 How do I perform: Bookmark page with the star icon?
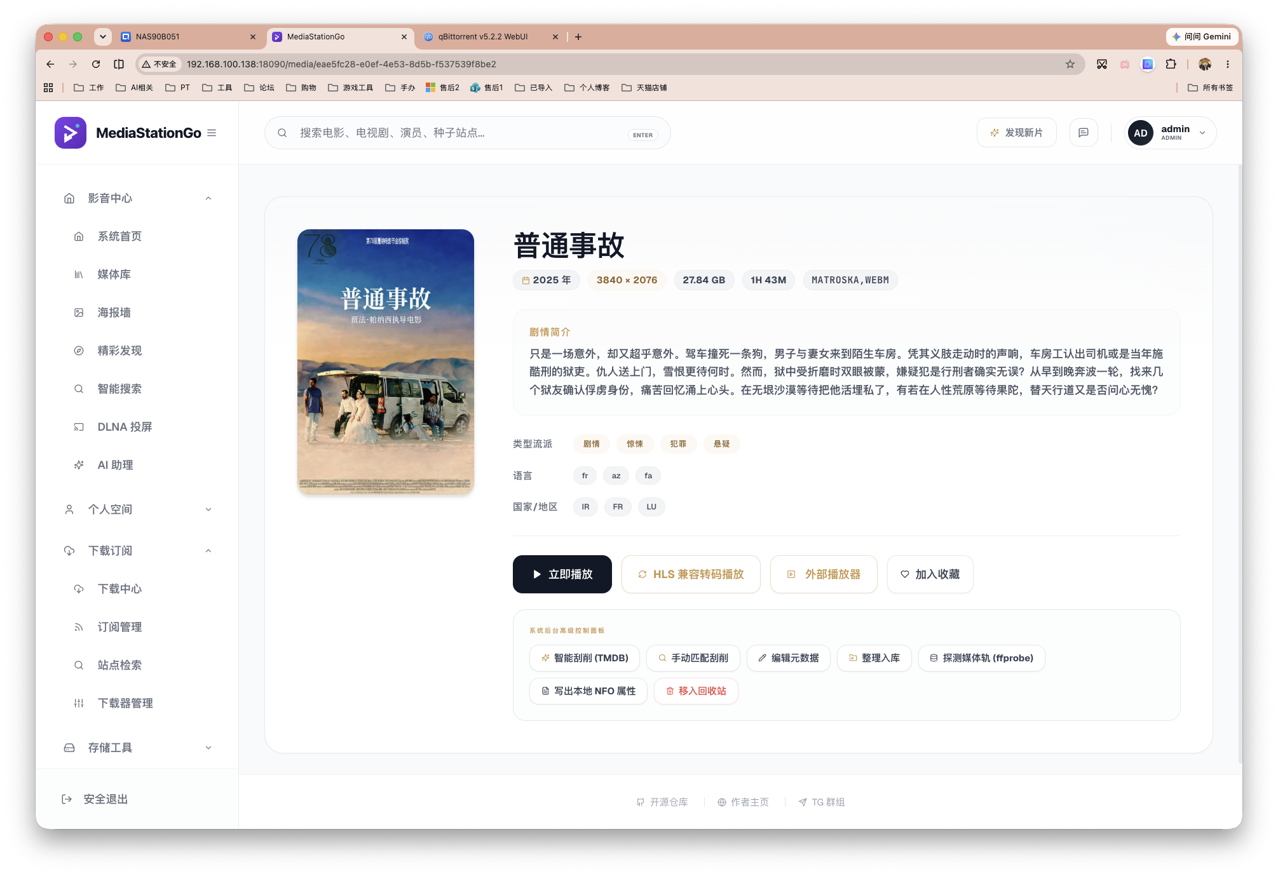1070,64
